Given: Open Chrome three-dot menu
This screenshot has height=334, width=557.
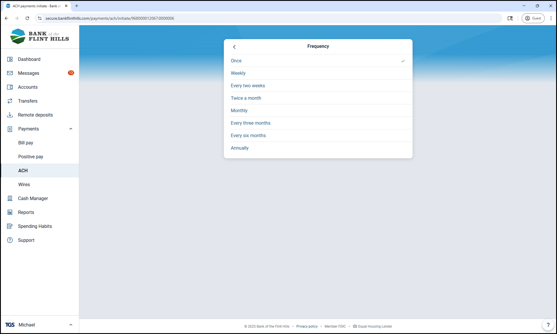Looking at the screenshot, I should pyautogui.click(x=551, y=18).
